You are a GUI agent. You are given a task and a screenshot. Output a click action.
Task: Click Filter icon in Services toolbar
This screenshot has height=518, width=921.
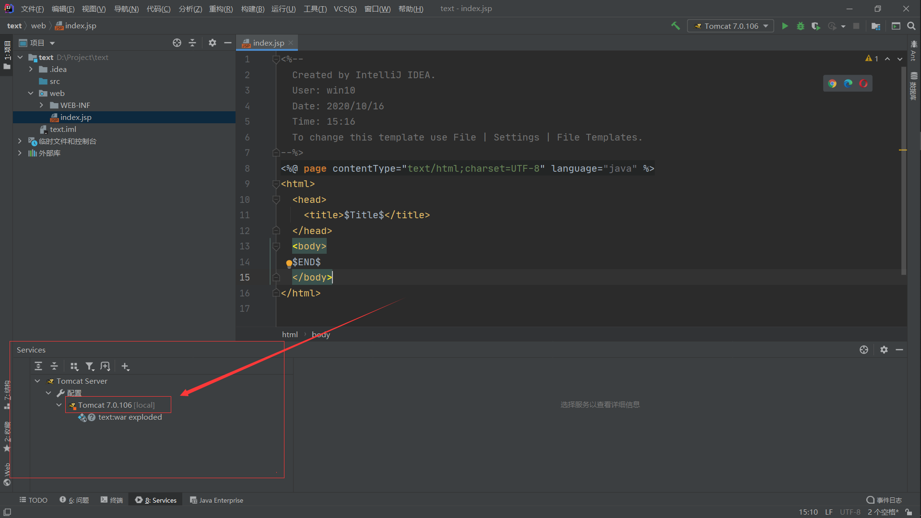pyautogui.click(x=90, y=366)
